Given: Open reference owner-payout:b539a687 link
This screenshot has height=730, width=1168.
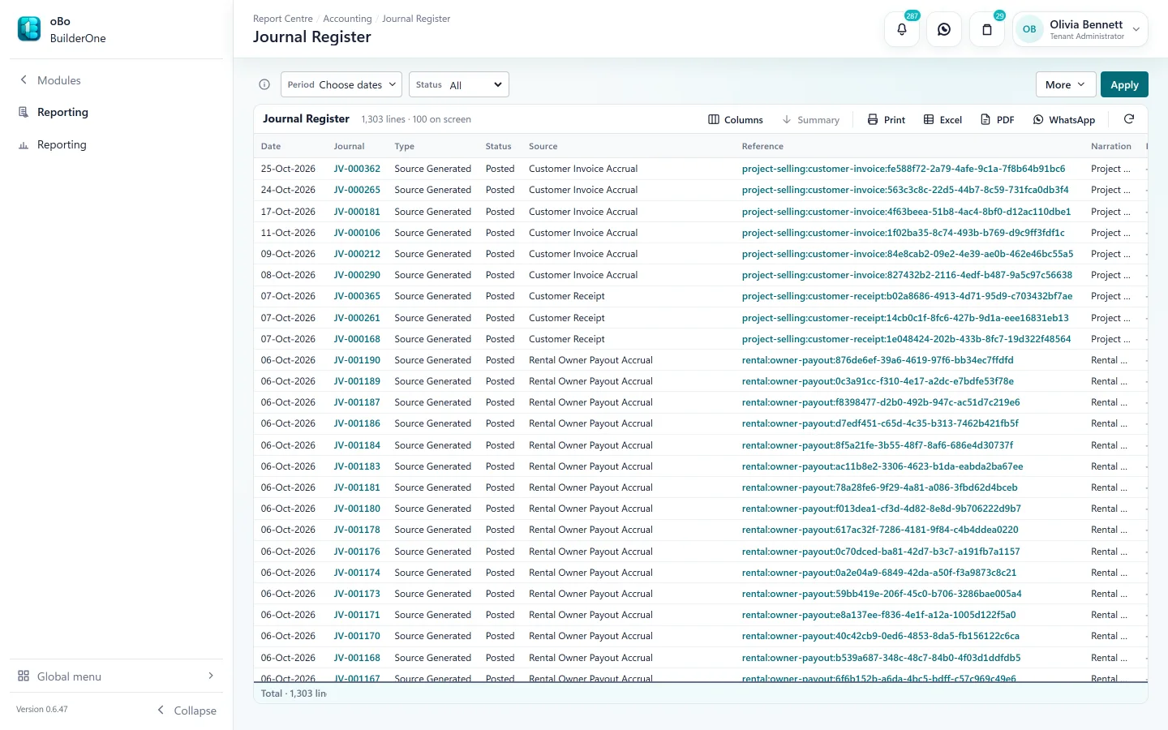Looking at the screenshot, I should (882, 658).
